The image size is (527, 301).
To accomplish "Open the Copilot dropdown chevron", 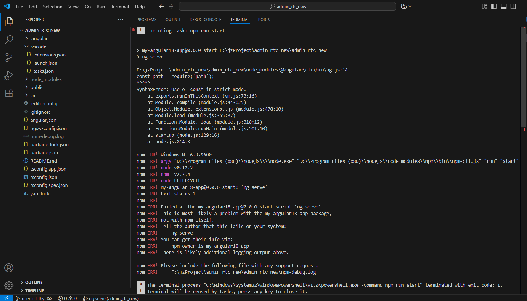I will 410,6.
